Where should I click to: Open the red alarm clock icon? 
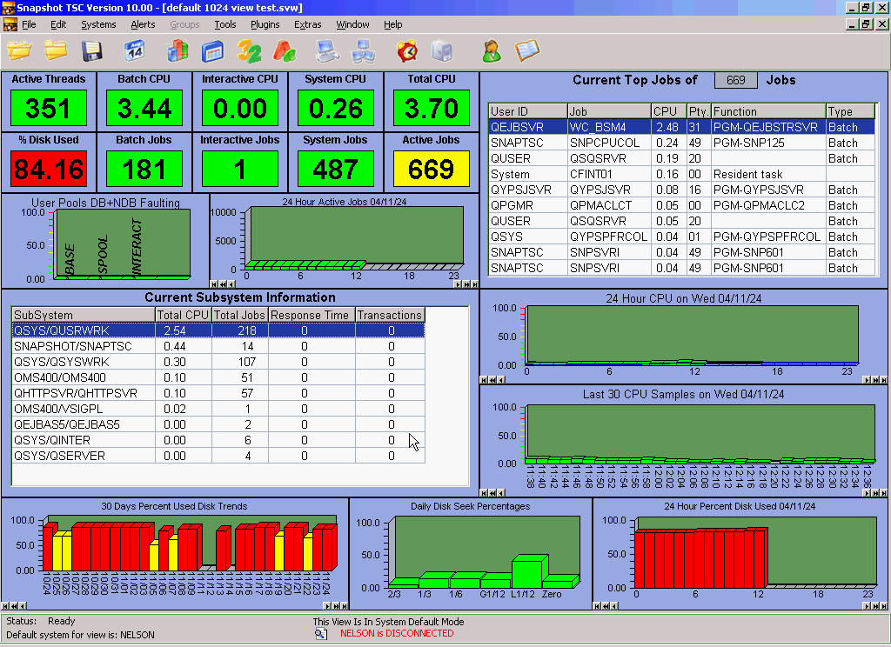click(x=406, y=51)
